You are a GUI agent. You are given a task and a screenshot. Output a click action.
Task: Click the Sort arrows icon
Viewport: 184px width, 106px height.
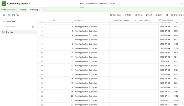point(147,15)
